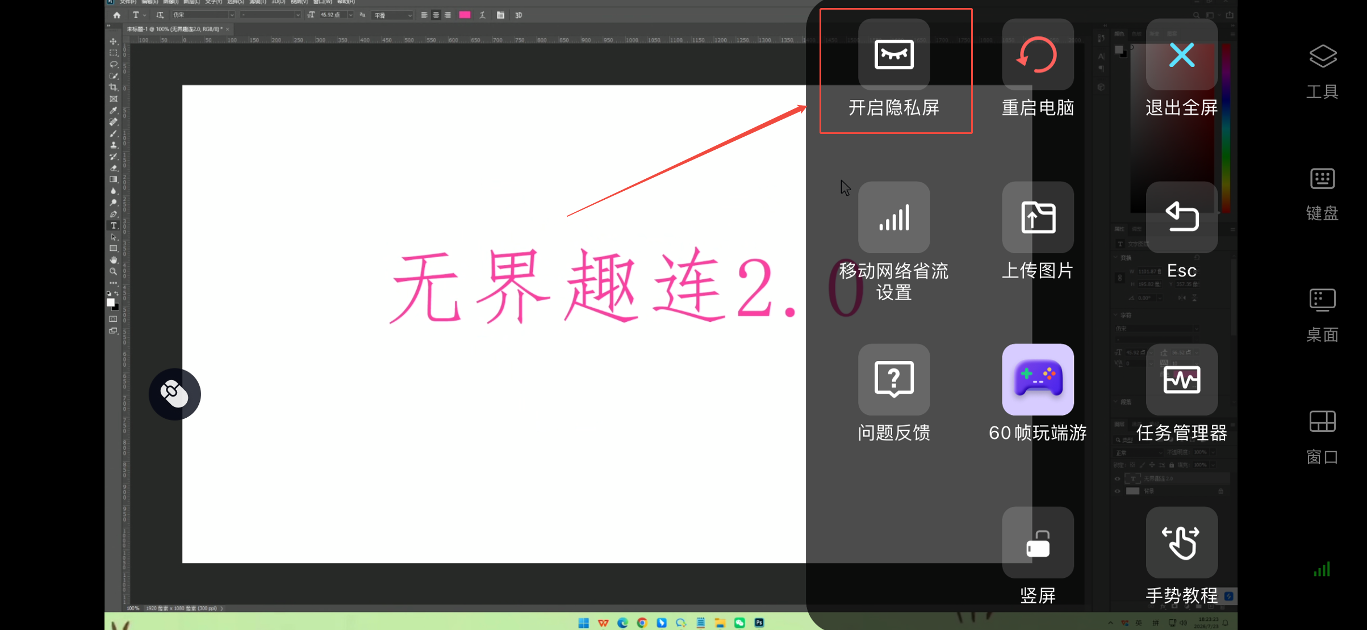The image size is (1367, 630).
Task: Open the 桌面 (Desktop) sidebar tab
Action: pos(1323,315)
